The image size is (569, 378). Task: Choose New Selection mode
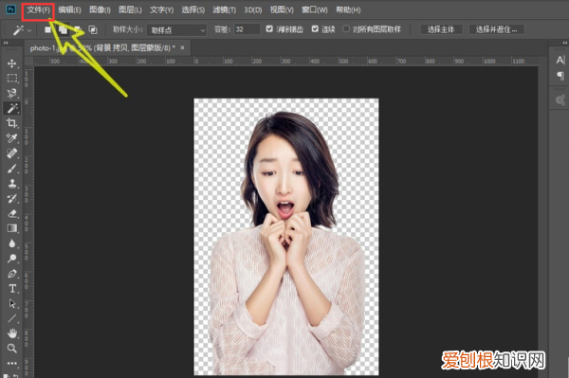pos(47,29)
